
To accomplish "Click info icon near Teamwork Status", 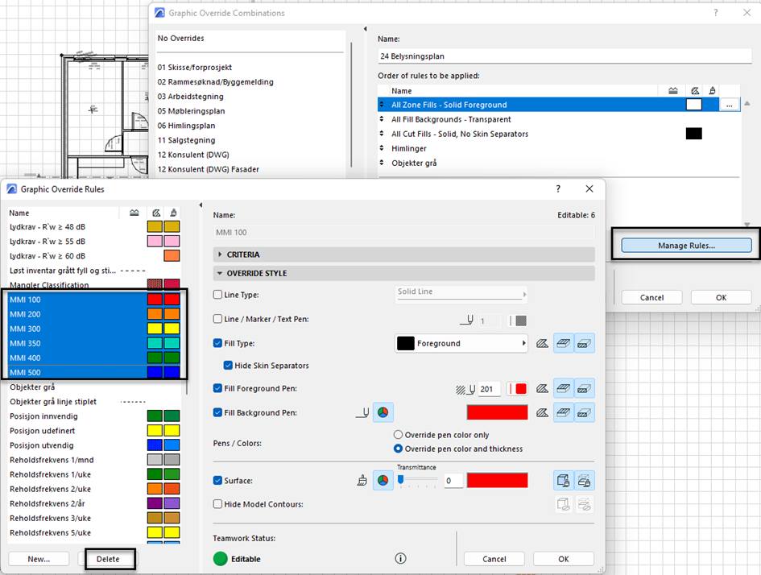I will (400, 559).
